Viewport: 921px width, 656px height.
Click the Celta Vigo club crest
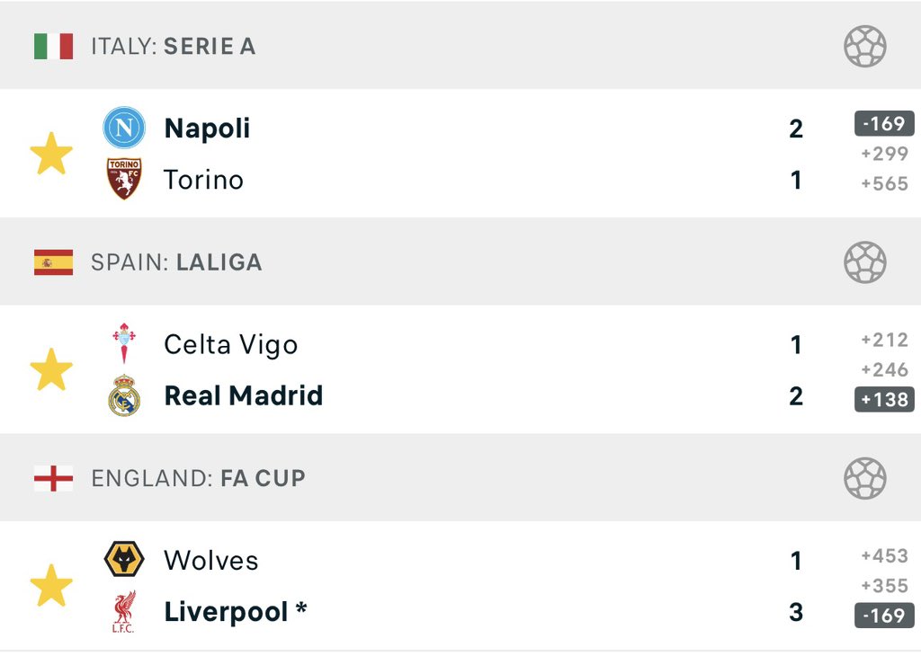(x=124, y=343)
